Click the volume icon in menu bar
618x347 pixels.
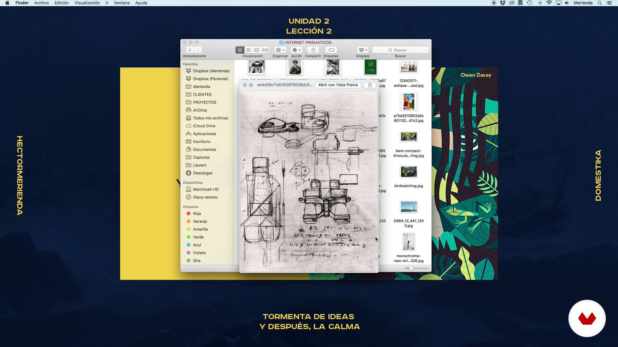(567, 3)
